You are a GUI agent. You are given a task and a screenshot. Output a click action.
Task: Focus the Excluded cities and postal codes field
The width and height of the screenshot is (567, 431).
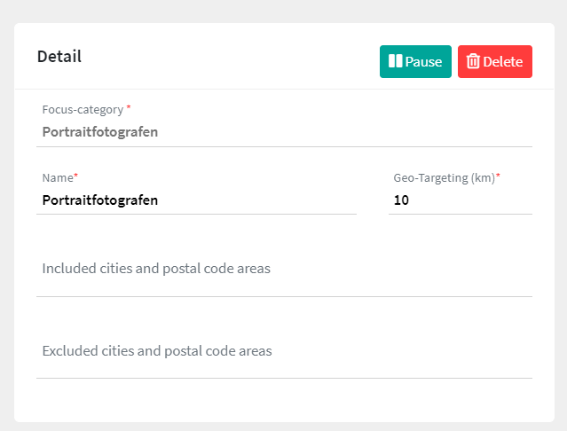284,351
